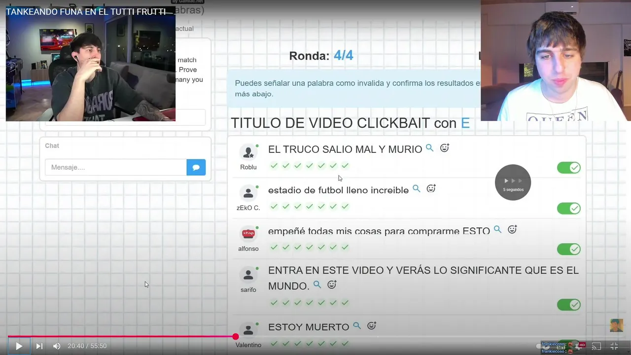
Task: Play the video
Action: [x=19, y=346]
